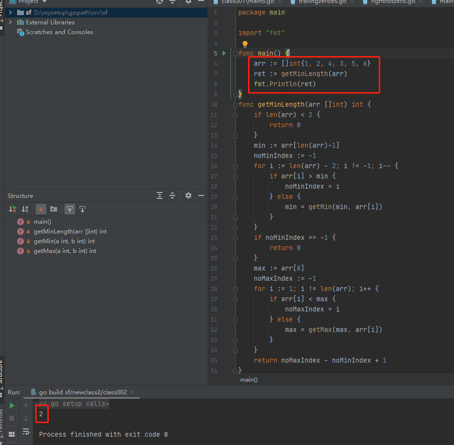
Task: Jump to getMin(a int, b int) int
Action: coord(64,241)
